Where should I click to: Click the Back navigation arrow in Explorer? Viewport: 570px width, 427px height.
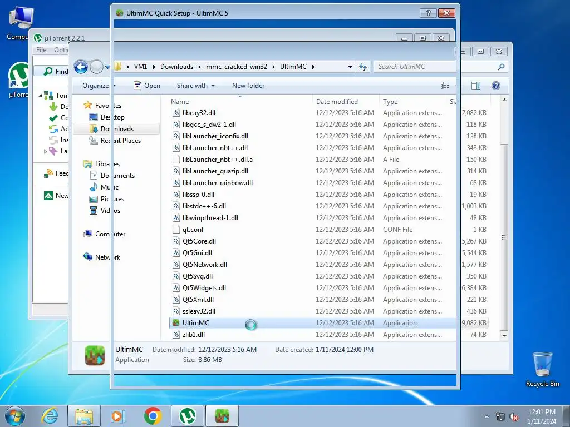coord(81,67)
